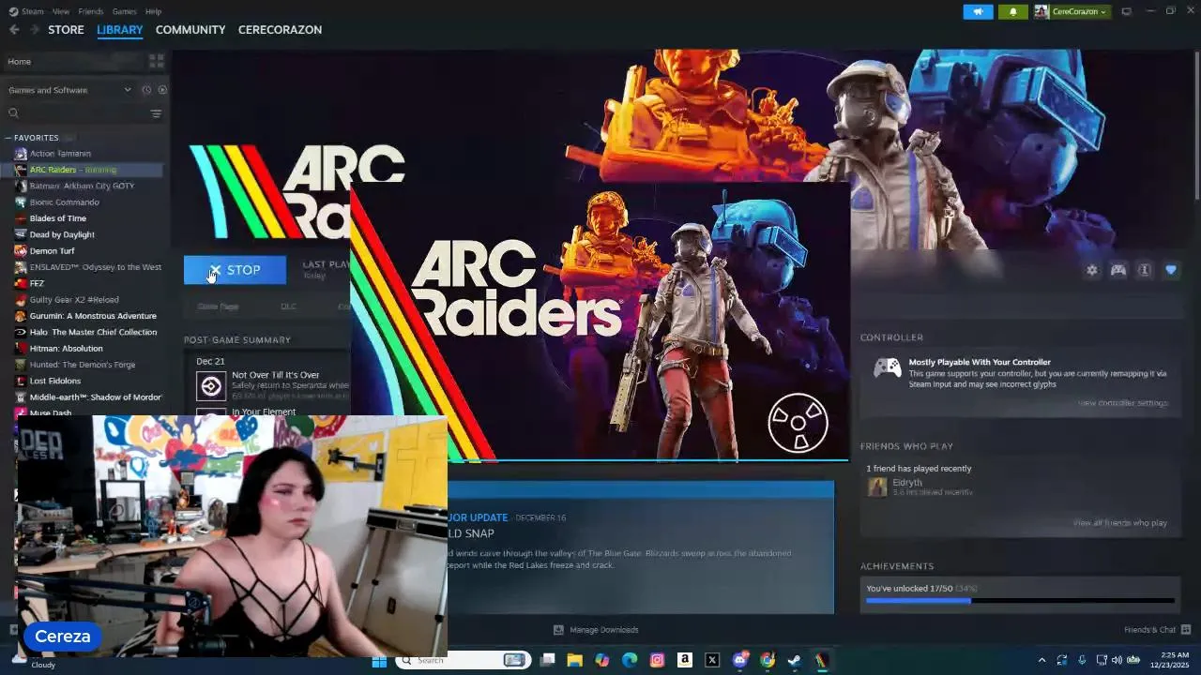
Task: Click Home in library sidebar
Action: click(20, 62)
